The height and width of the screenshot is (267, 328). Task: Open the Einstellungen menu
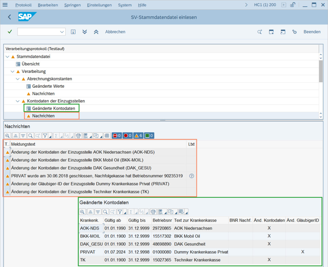point(99,5)
